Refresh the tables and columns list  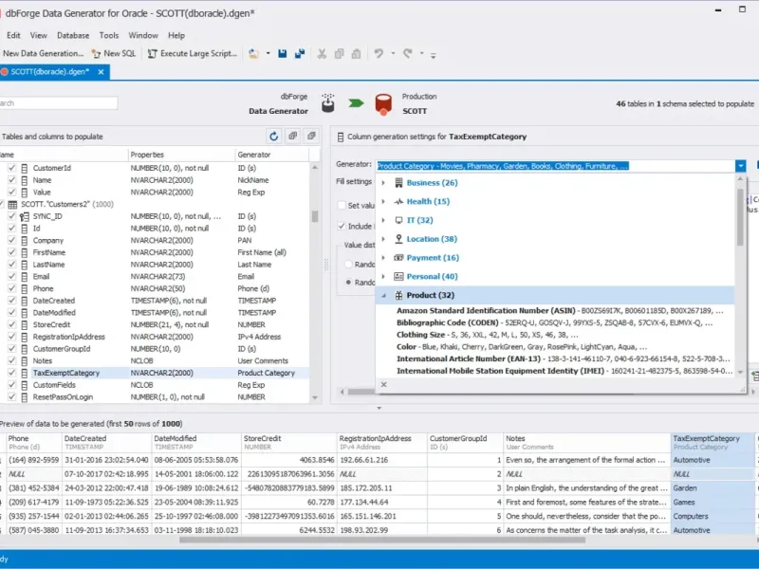pos(273,137)
